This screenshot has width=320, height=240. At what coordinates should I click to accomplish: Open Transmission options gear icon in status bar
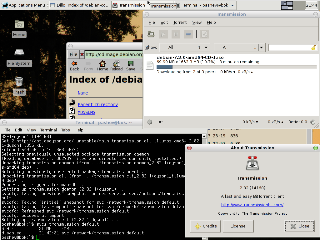[150, 122]
